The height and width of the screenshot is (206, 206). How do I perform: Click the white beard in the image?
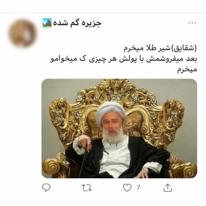pyautogui.click(x=113, y=135)
